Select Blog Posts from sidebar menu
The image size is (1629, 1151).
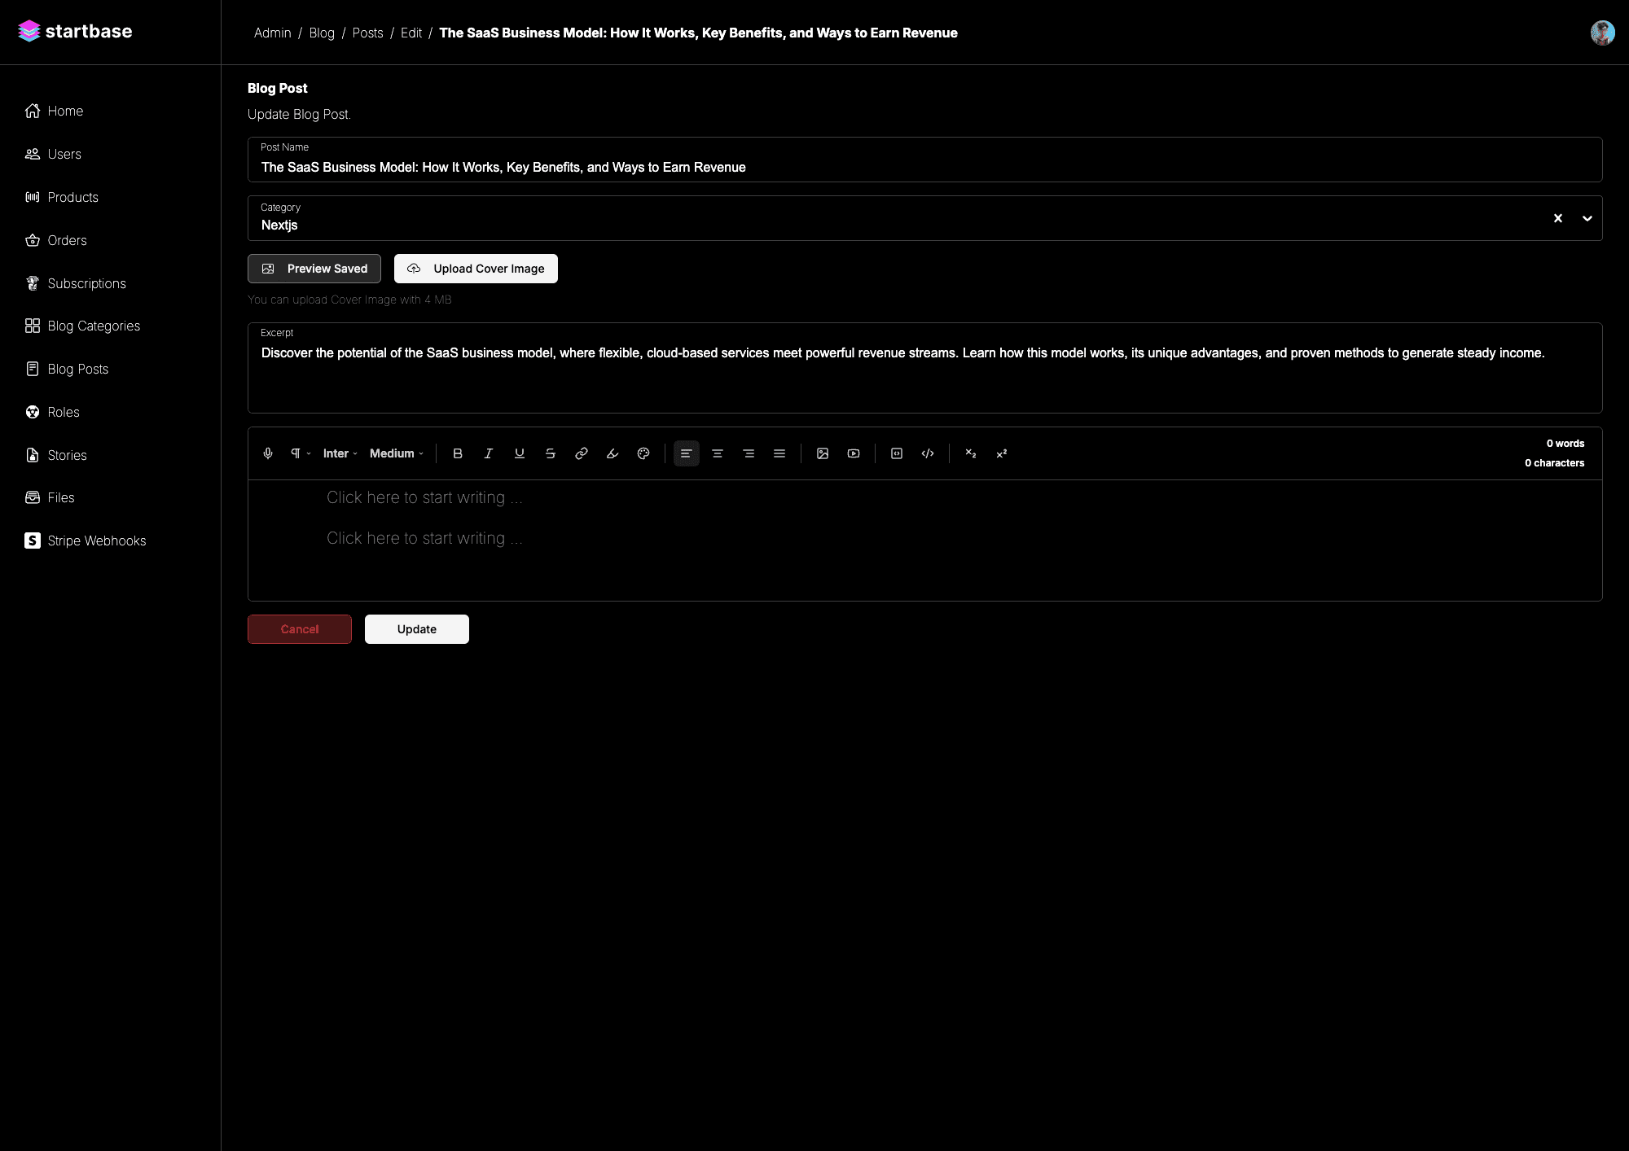tap(77, 369)
